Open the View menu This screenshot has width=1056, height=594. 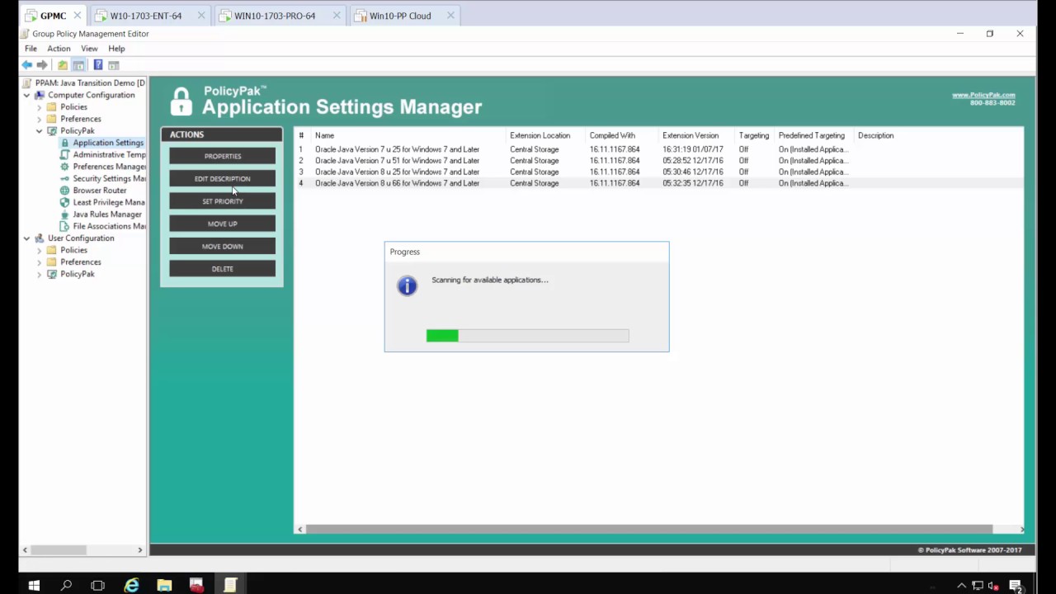89,49
